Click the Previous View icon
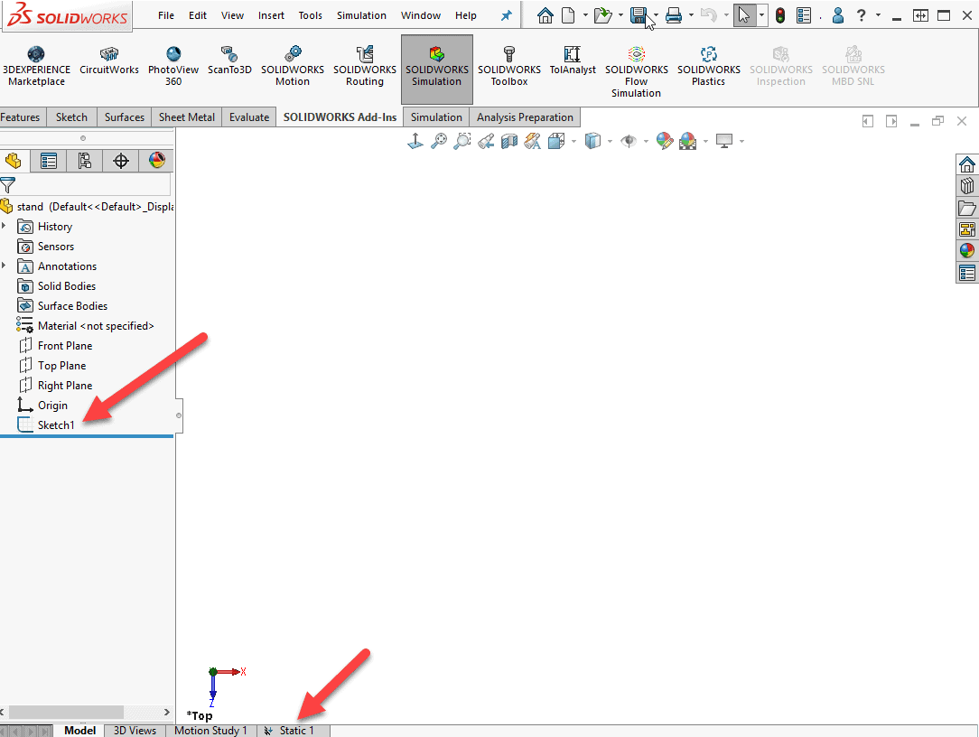 click(x=486, y=141)
